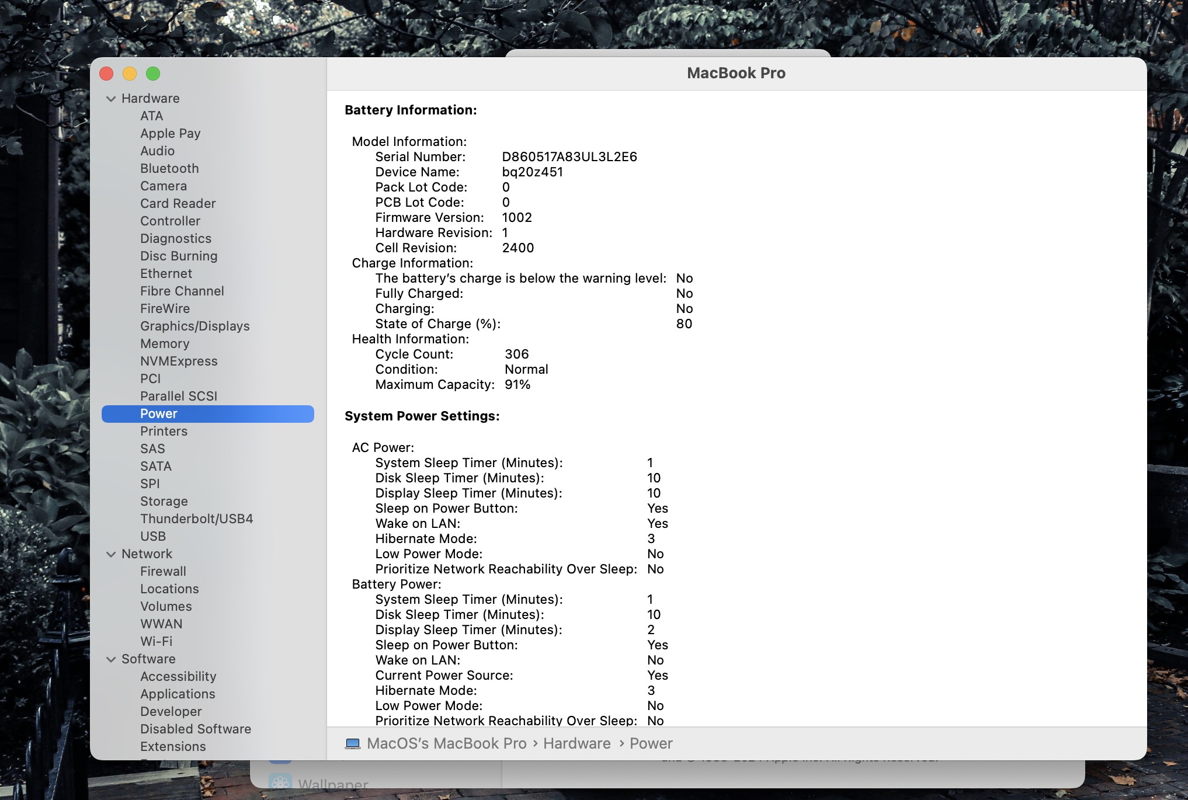Open the Fibre Channel entry
This screenshot has height=800, width=1188.
[182, 291]
